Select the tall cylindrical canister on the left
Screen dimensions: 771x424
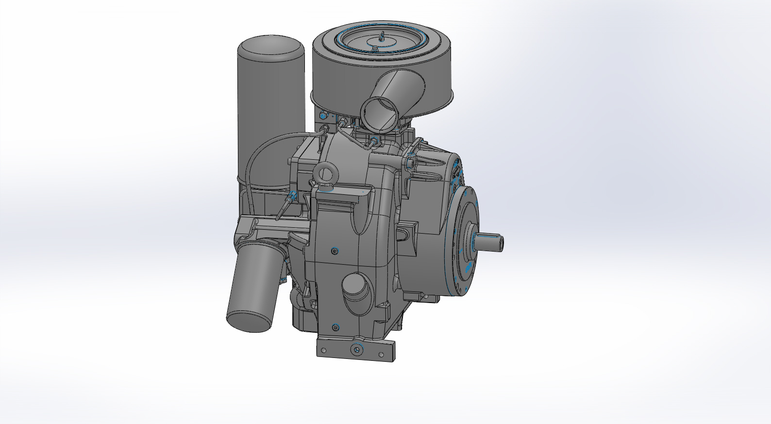(x=271, y=112)
